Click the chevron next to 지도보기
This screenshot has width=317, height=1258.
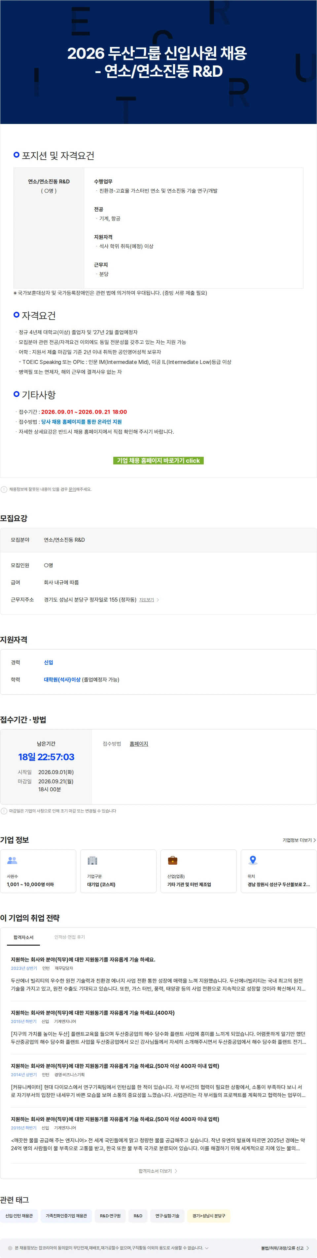158,600
